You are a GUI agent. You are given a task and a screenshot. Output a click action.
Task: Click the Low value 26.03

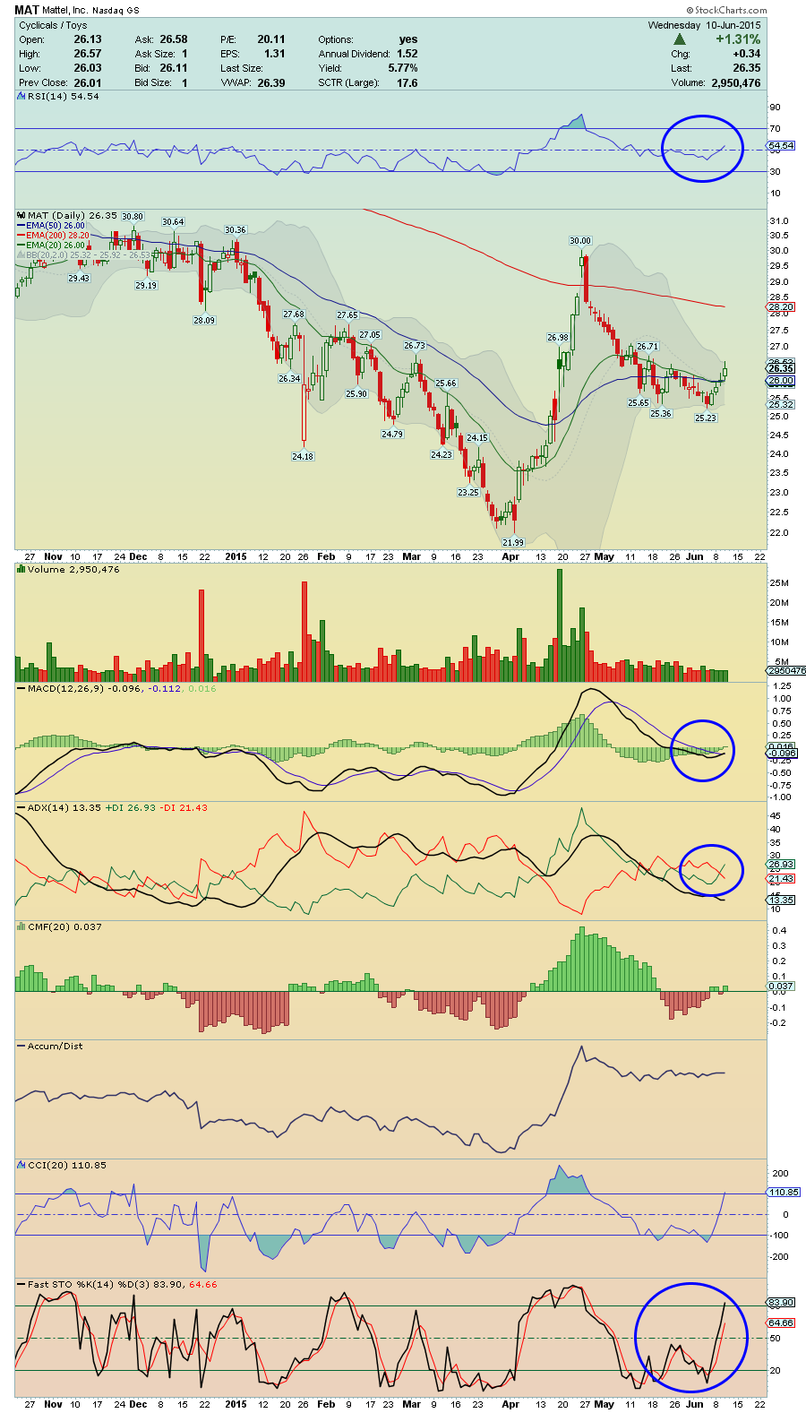point(88,68)
